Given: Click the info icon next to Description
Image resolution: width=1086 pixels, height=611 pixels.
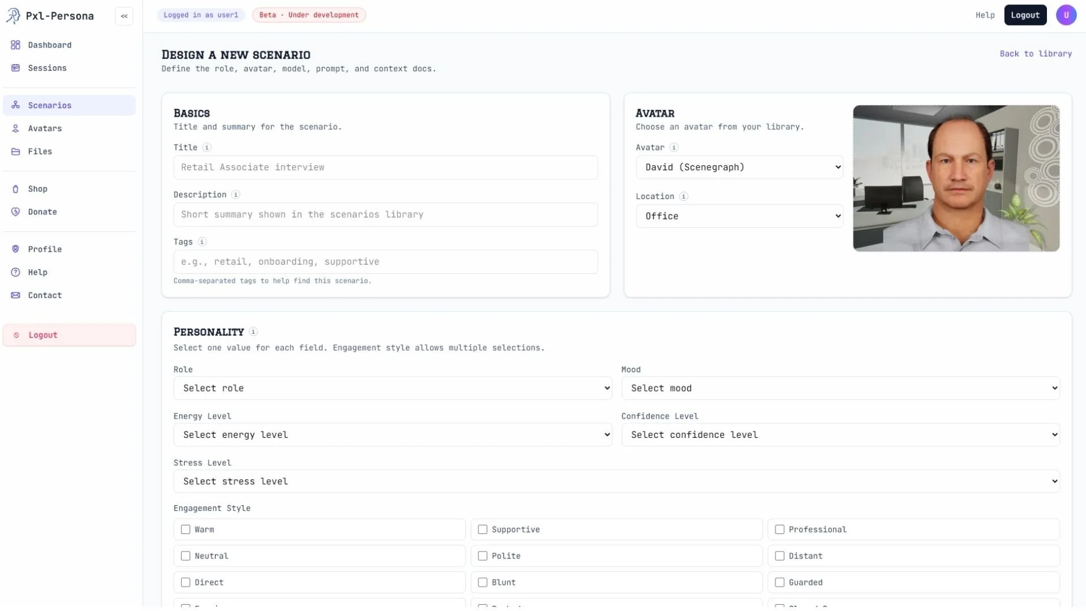Looking at the screenshot, I should [x=236, y=195].
